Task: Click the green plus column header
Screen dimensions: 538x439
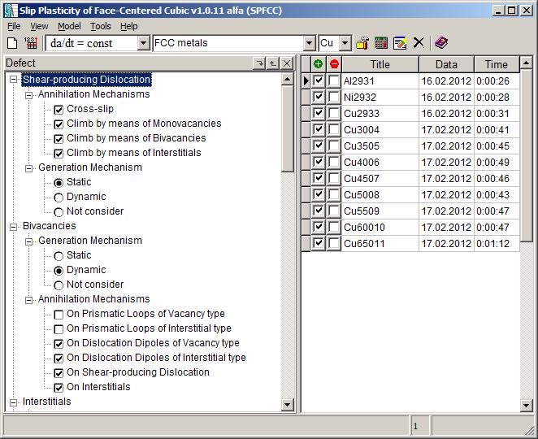Action: pyautogui.click(x=318, y=64)
